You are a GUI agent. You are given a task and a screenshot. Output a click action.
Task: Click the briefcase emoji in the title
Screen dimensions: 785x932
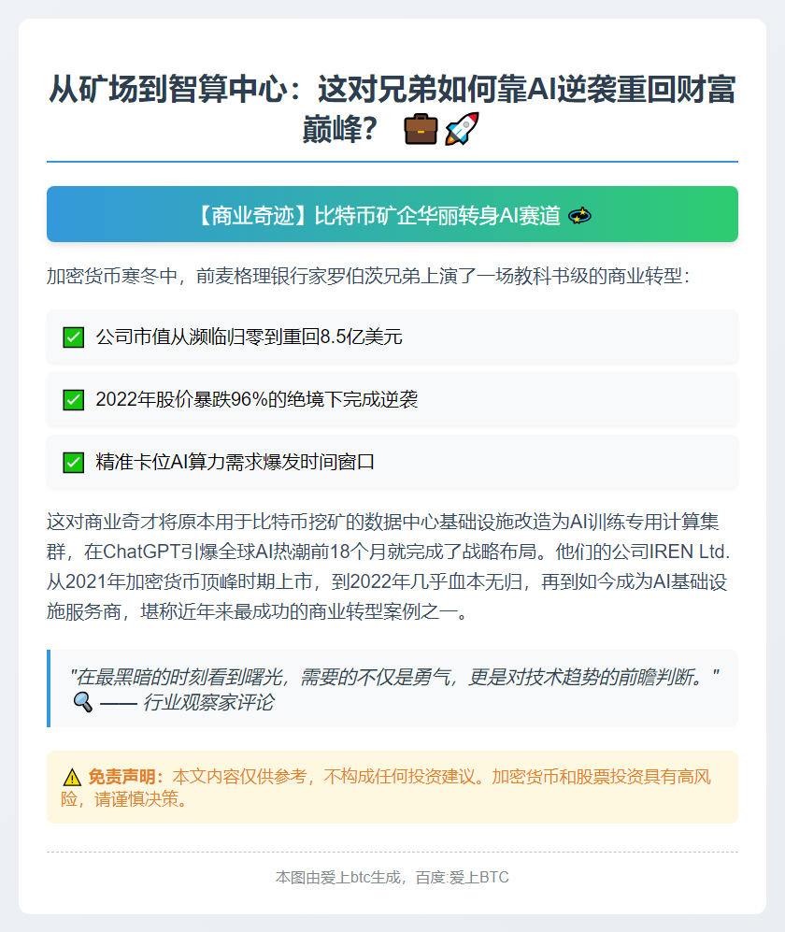[x=422, y=127]
